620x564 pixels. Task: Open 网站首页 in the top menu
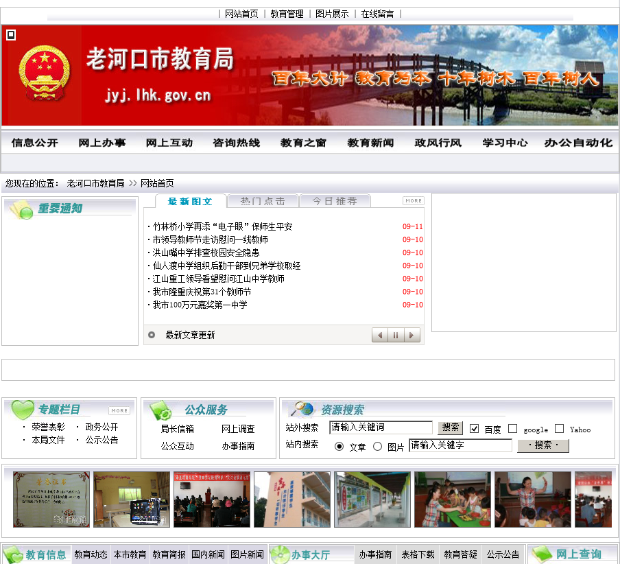point(241,14)
